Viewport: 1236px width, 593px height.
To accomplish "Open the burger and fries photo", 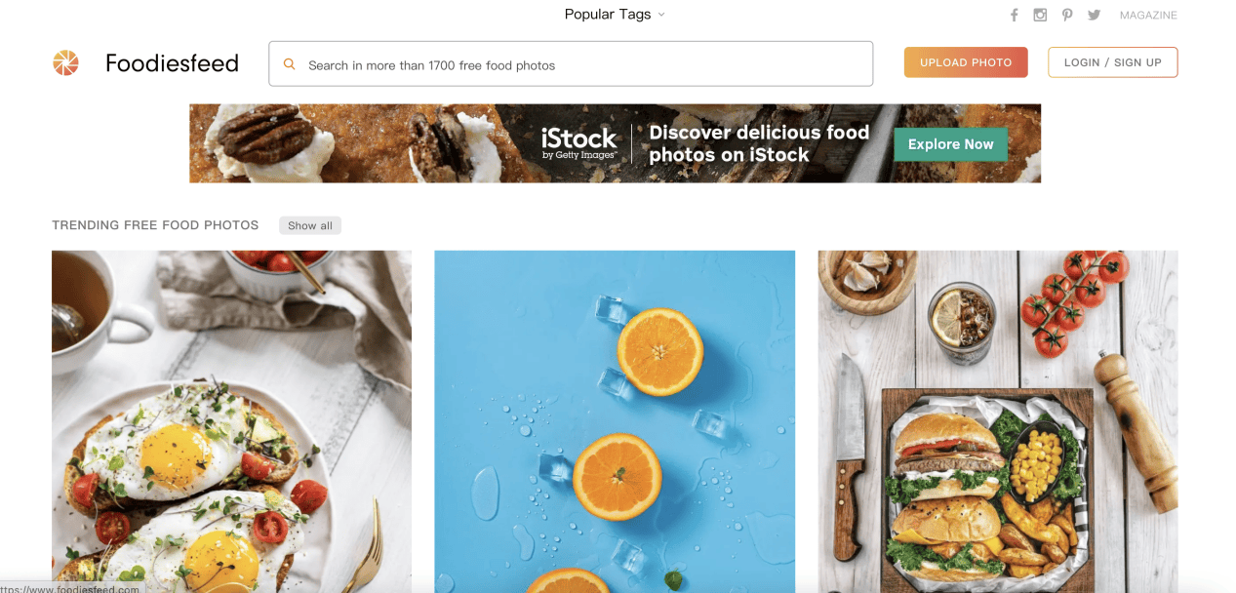I will 997,419.
